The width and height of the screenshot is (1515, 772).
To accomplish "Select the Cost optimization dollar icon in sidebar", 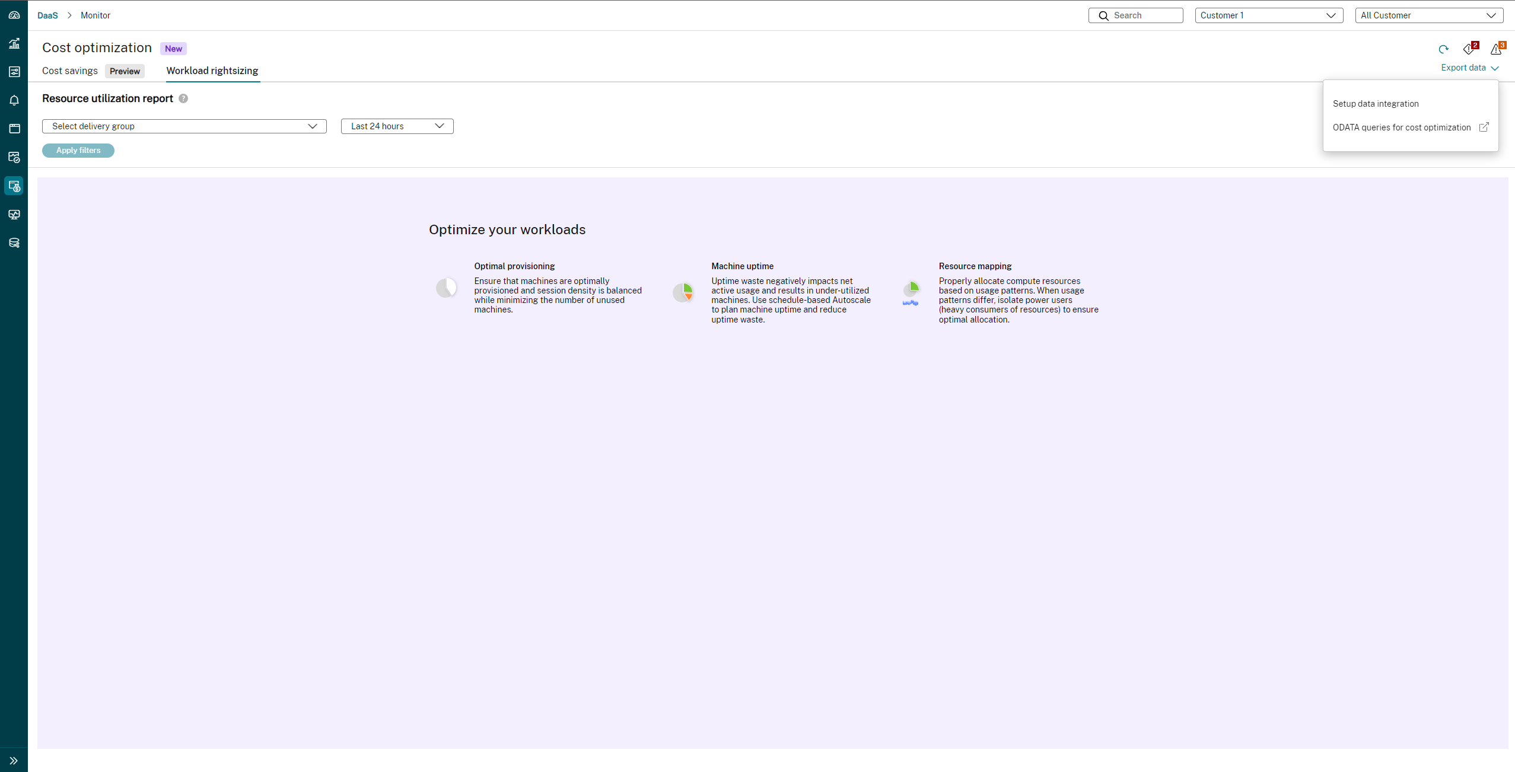I will (14, 186).
